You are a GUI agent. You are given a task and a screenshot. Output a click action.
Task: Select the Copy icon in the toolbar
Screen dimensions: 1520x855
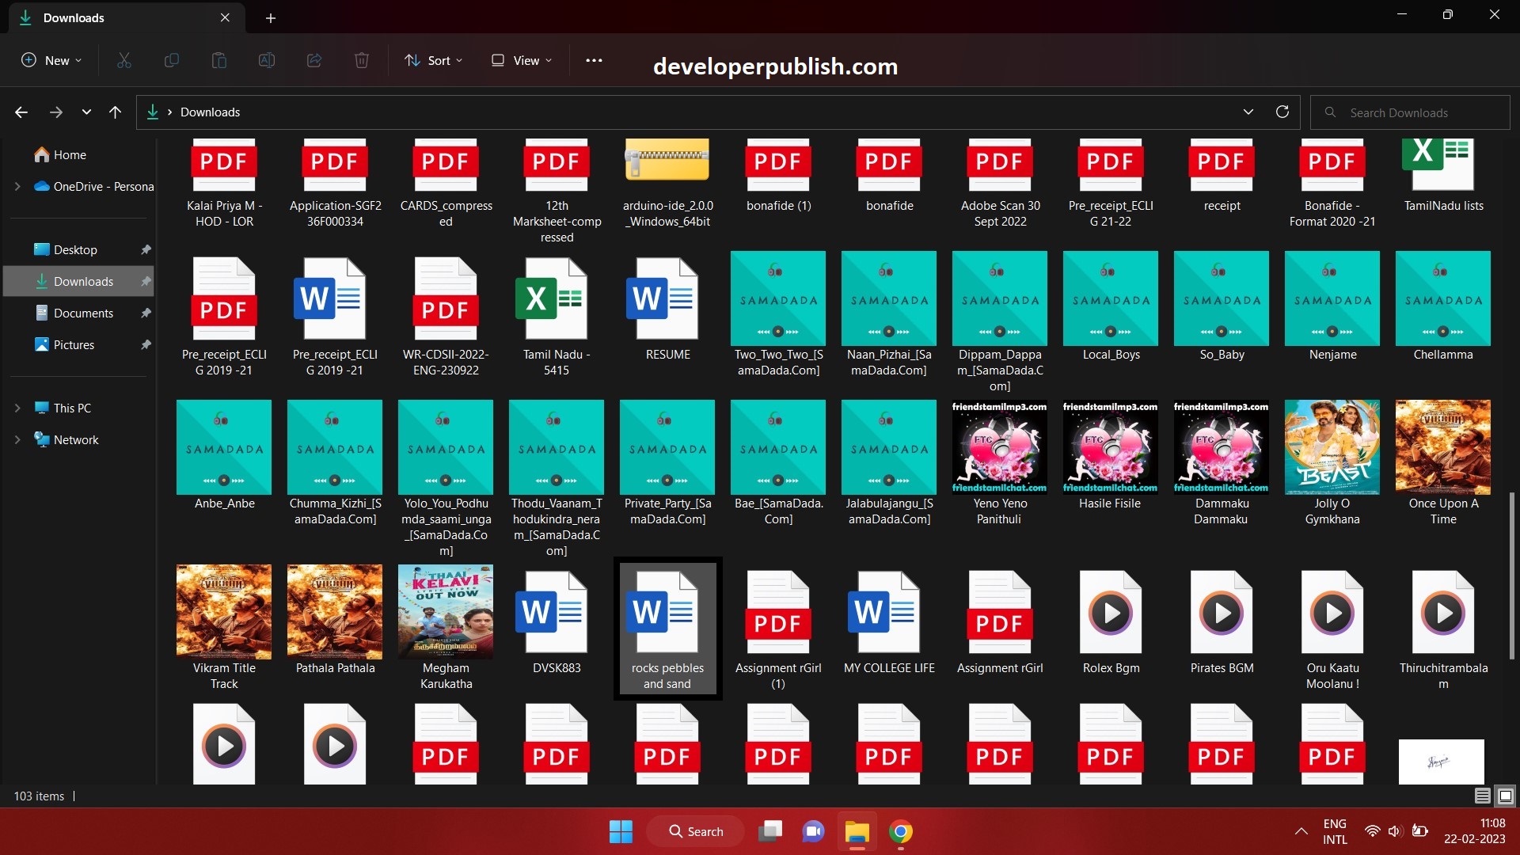(171, 59)
